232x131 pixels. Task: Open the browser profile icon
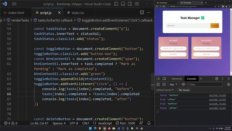click(x=226, y=7)
